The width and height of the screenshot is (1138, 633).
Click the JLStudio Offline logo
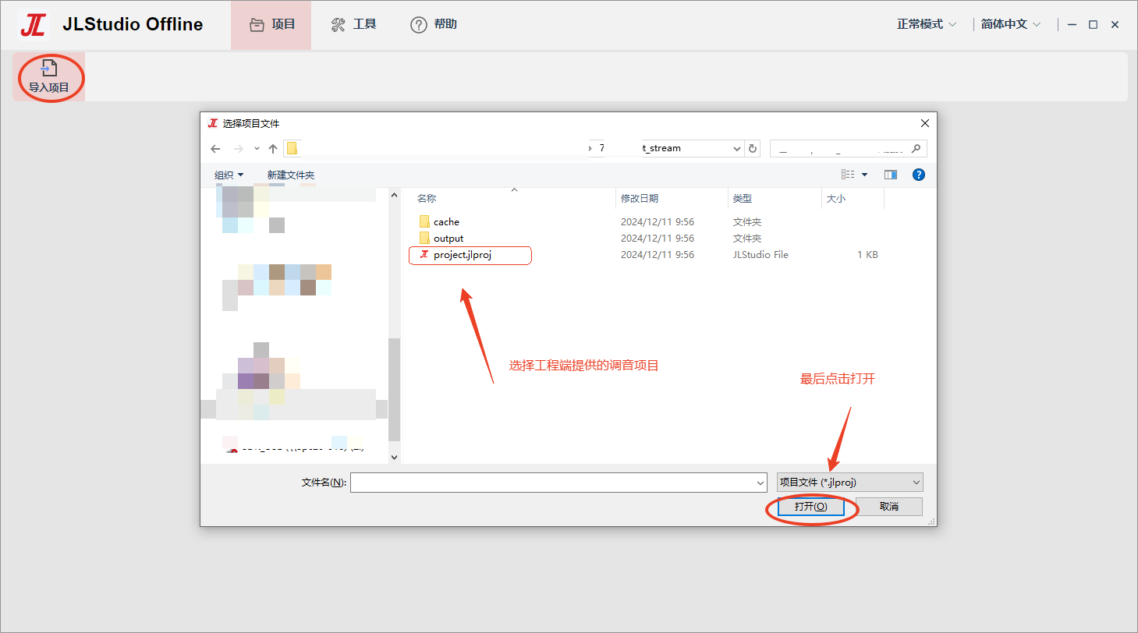coord(33,25)
